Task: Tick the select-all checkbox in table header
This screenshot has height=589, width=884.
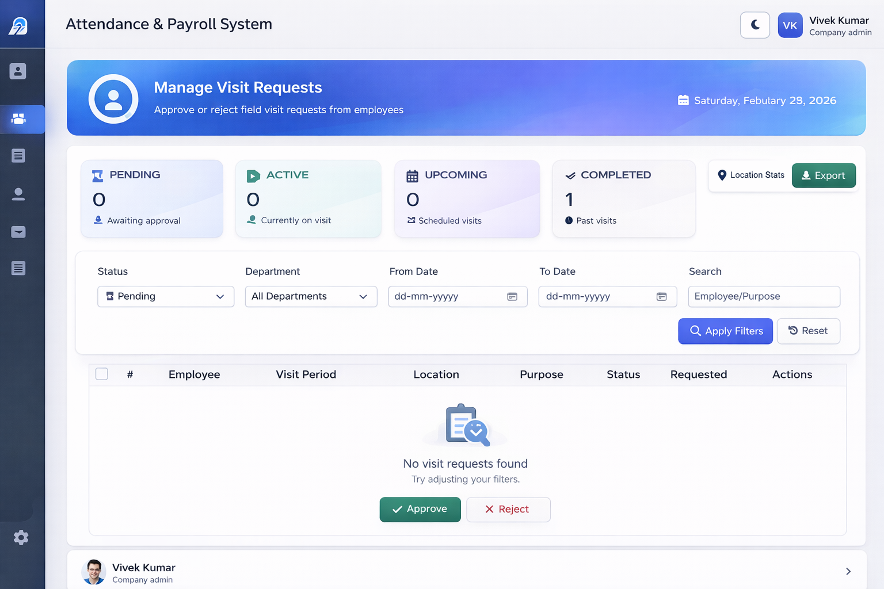Action: 102,374
